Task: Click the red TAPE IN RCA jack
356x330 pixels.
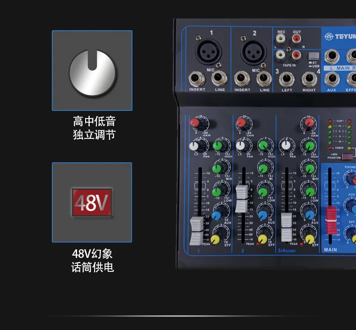Action: coord(296,55)
